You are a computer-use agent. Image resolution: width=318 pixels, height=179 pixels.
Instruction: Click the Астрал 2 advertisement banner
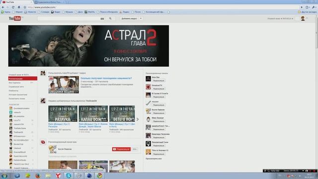(88, 46)
